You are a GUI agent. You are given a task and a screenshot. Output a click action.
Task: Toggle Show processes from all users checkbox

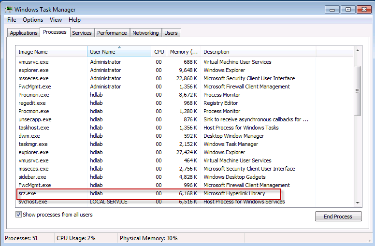[x=19, y=215]
